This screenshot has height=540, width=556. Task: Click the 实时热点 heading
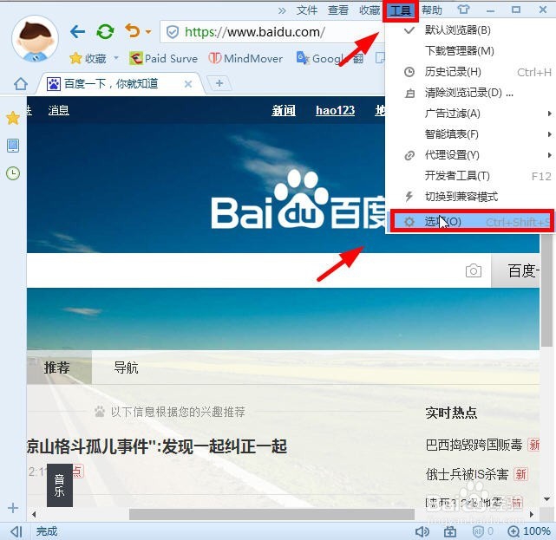451,413
